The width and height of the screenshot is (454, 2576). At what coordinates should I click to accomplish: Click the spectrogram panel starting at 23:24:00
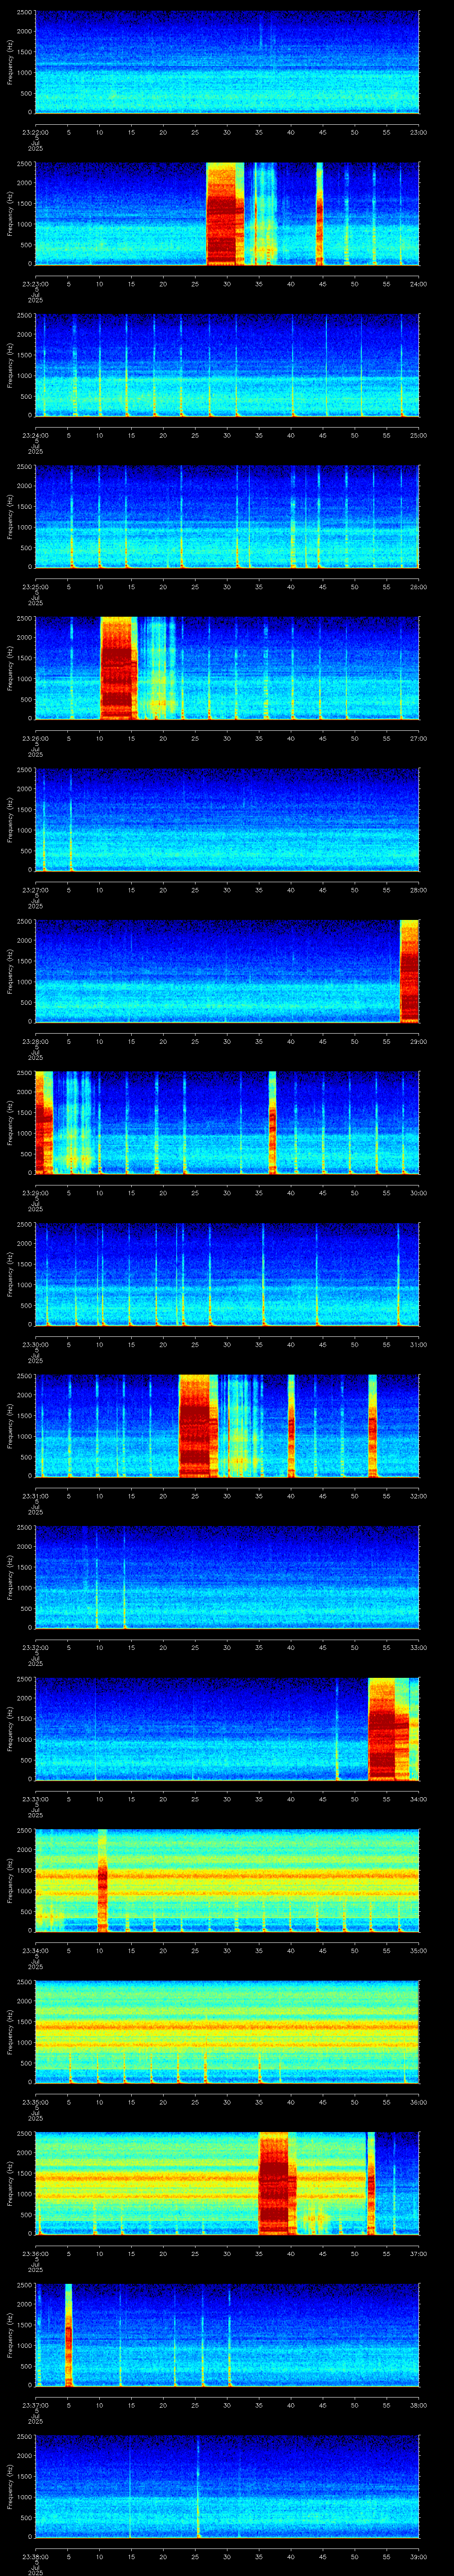227,365
